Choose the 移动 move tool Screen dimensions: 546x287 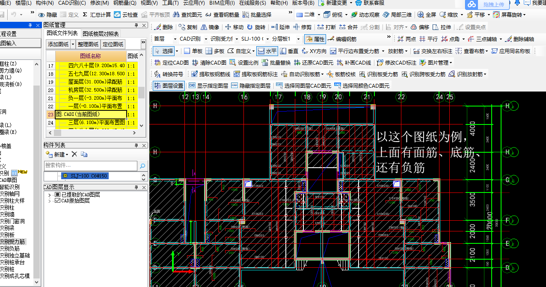(234, 27)
